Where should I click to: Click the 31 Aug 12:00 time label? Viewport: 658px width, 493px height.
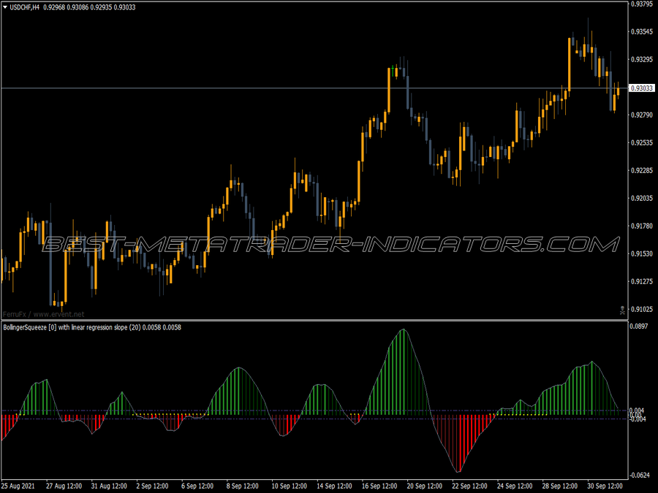coord(109,486)
